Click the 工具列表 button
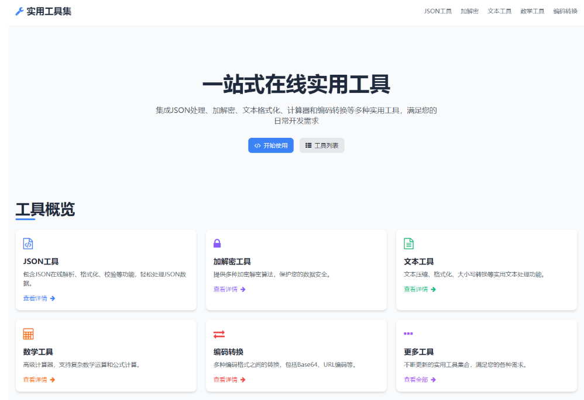This screenshot has height=400, width=584. (322, 145)
